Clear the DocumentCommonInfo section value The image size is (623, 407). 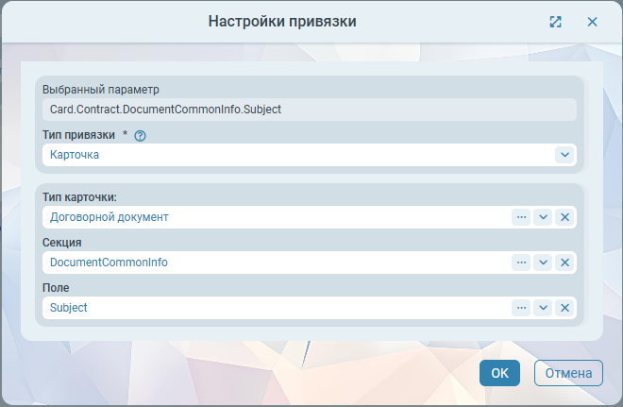[x=564, y=263]
